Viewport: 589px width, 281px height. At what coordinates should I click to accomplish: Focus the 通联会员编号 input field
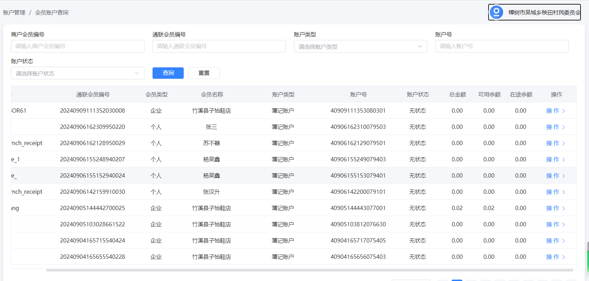point(219,46)
